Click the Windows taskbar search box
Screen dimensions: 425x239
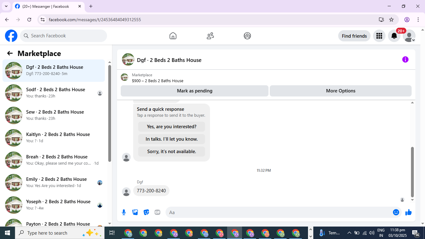point(60,233)
